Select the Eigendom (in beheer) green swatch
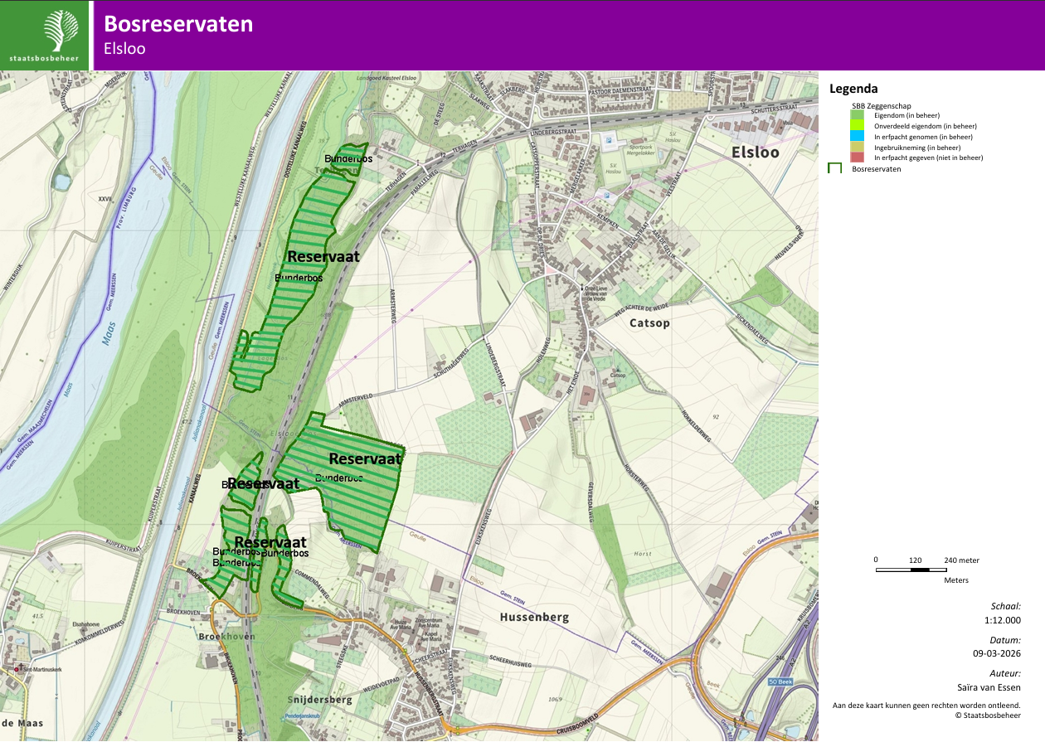The height and width of the screenshot is (742, 1045). tap(858, 115)
